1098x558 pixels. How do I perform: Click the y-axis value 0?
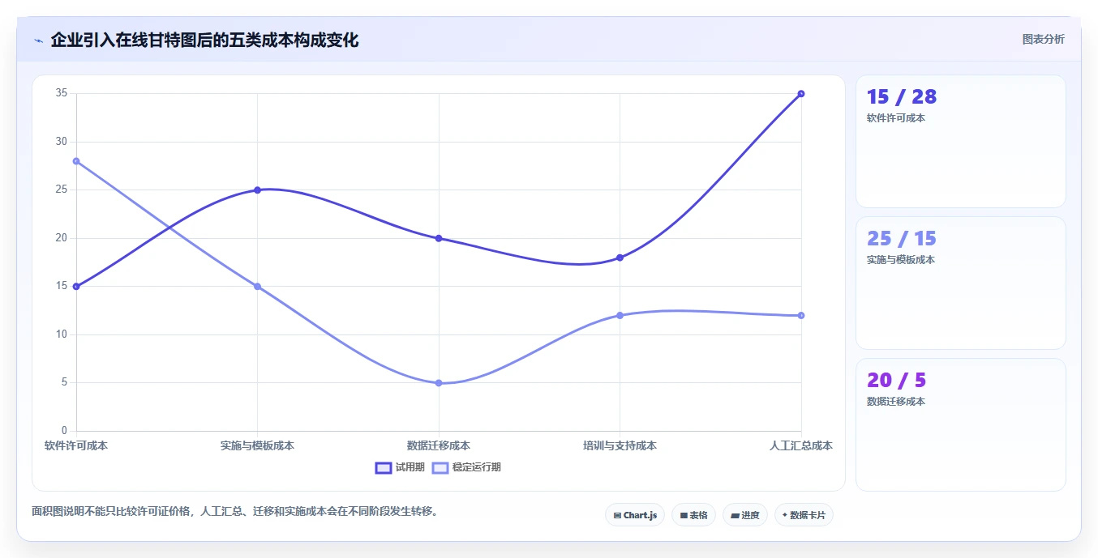(x=65, y=431)
